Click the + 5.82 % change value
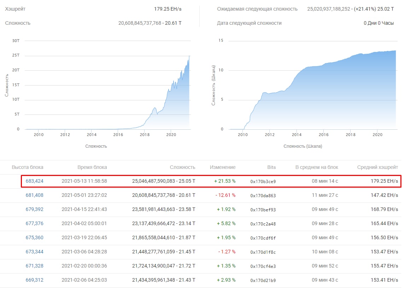 pos(226,223)
